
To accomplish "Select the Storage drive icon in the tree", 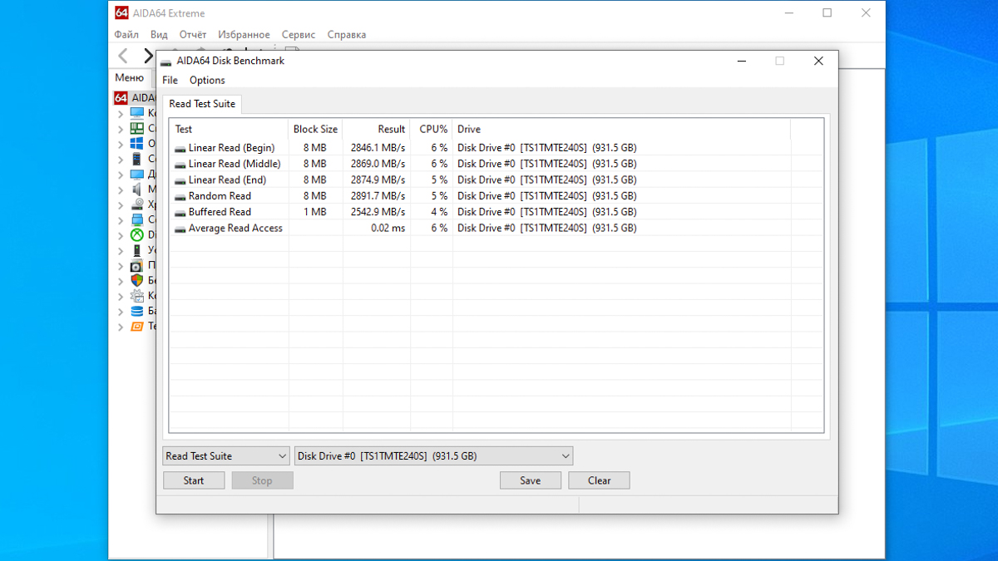I will coord(137,204).
